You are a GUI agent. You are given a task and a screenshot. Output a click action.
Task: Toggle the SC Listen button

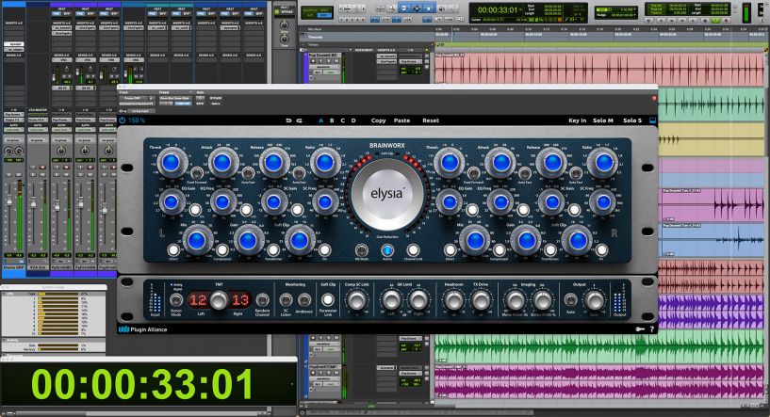(x=286, y=299)
